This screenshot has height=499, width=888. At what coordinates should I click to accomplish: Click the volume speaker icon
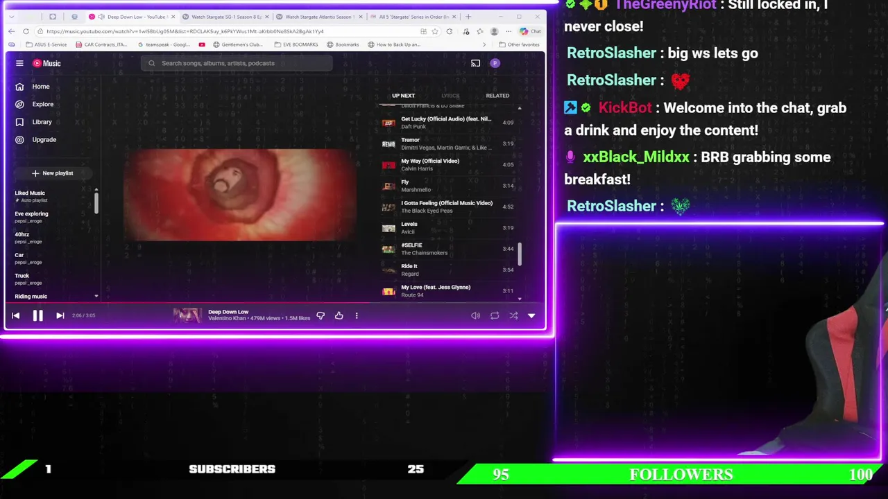click(x=475, y=315)
